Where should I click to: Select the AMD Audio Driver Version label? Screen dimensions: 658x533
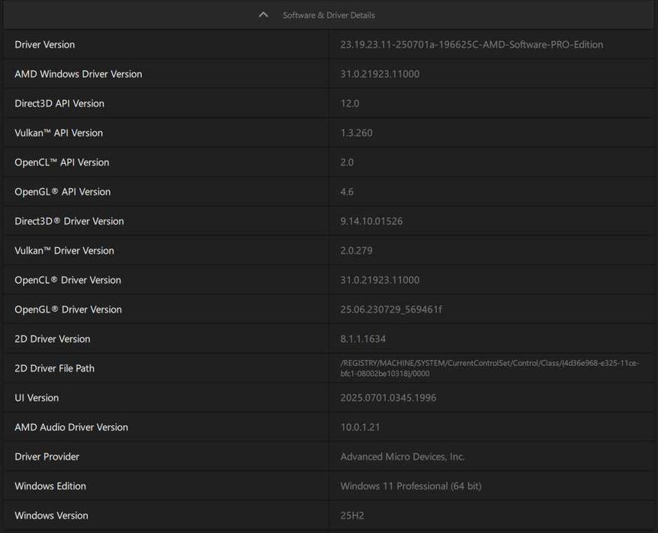click(x=72, y=427)
